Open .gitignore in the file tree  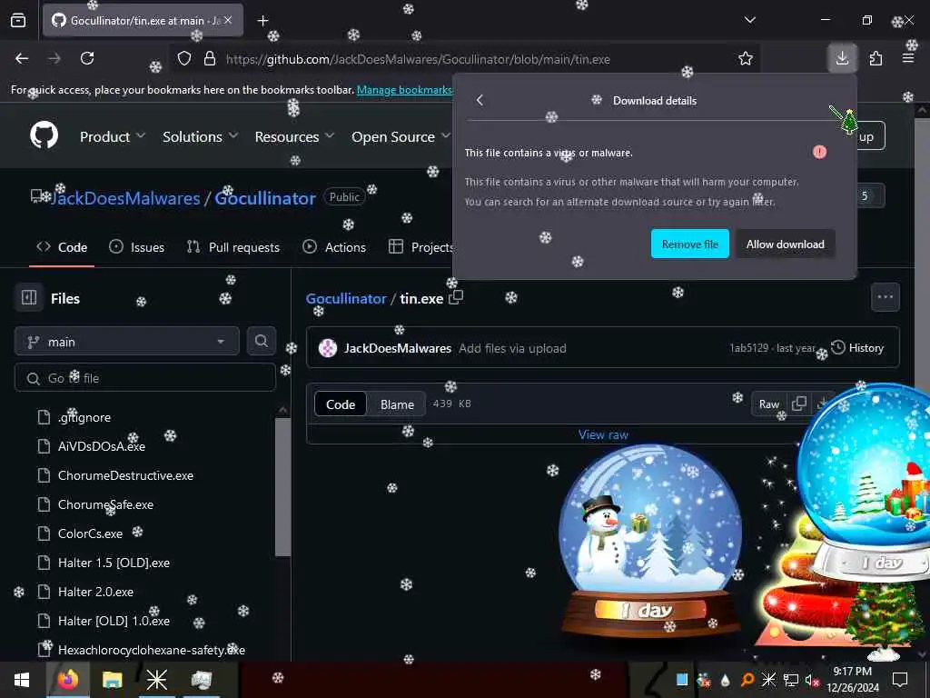coord(84,417)
